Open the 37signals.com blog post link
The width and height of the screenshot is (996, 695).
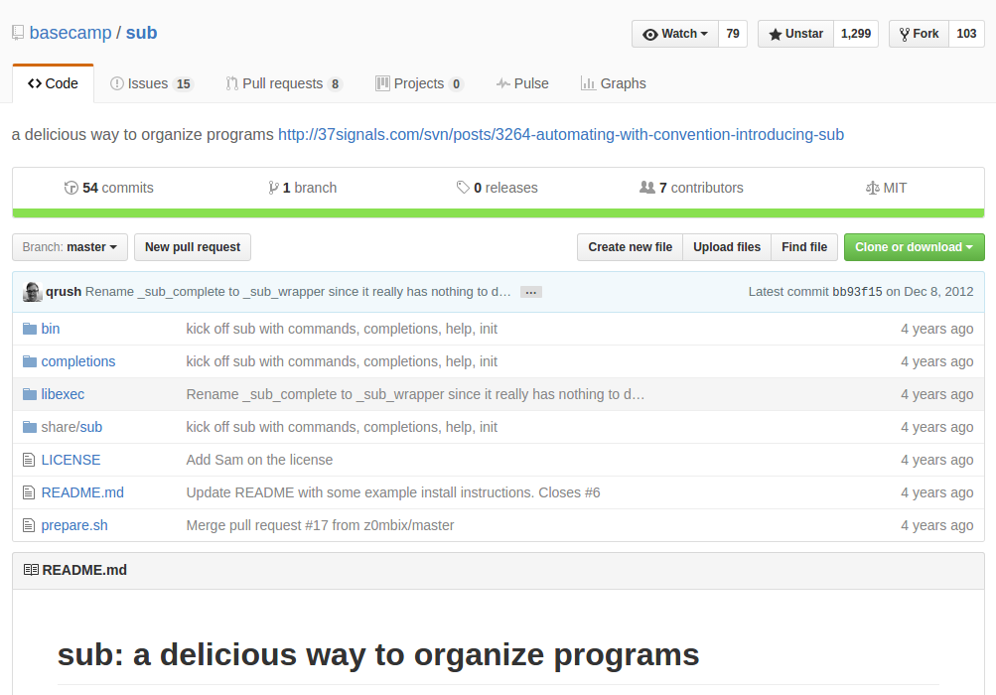pos(561,135)
